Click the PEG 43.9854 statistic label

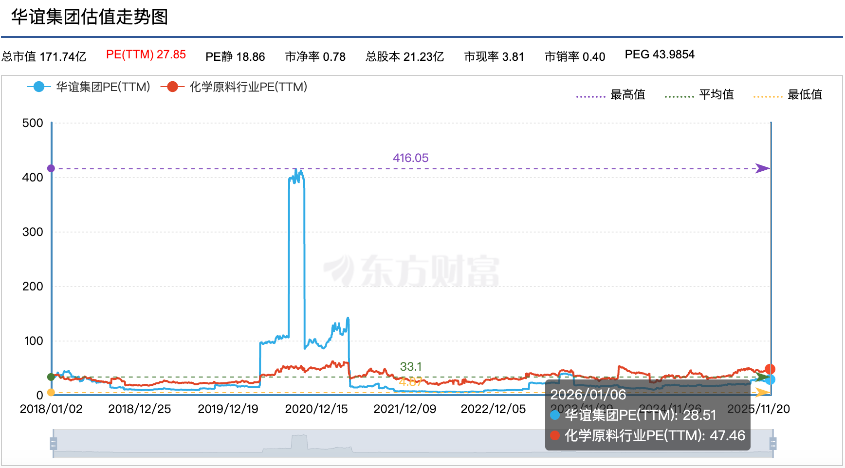[x=660, y=54]
